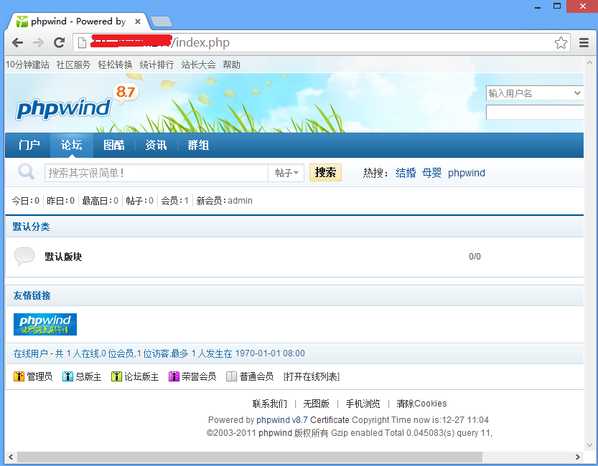This screenshot has height=466, width=598.
Task: Click the hot search term phpwind
Action: pos(467,173)
